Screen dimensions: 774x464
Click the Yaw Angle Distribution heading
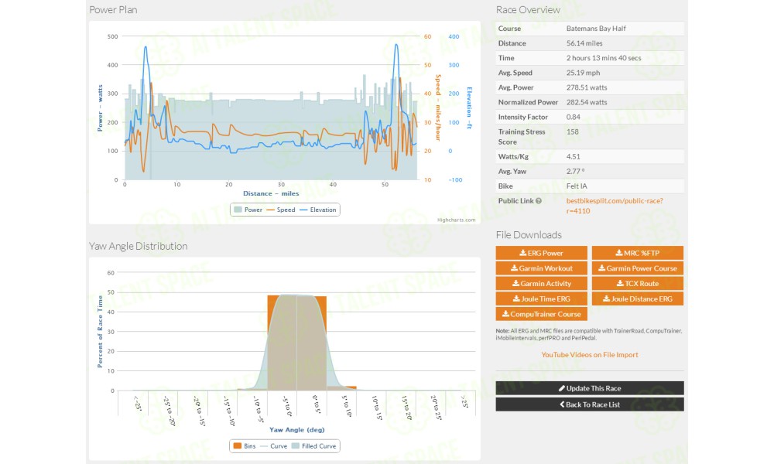pyautogui.click(x=139, y=246)
